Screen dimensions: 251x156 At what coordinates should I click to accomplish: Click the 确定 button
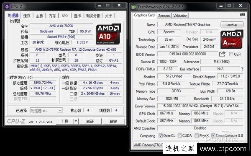[113, 121]
